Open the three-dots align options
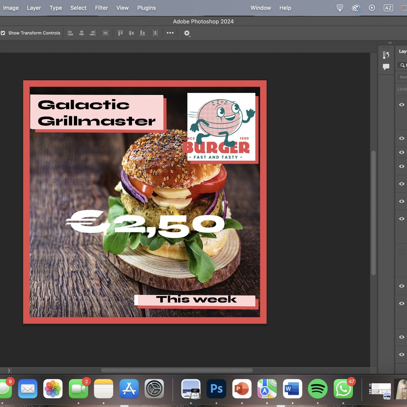 (x=170, y=33)
